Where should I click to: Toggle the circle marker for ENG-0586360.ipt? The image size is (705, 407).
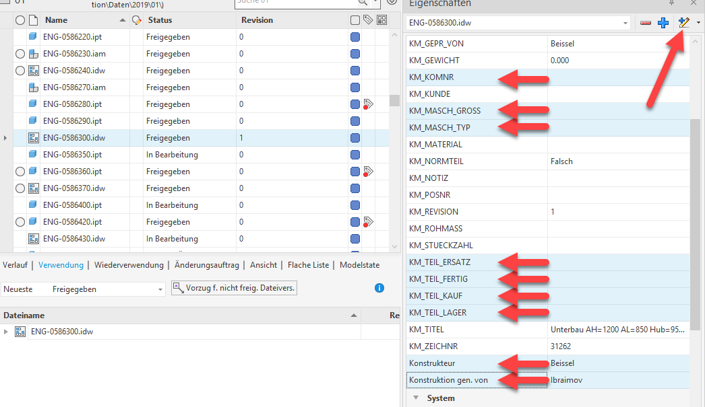pyautogui.click(x=20, y=172)
